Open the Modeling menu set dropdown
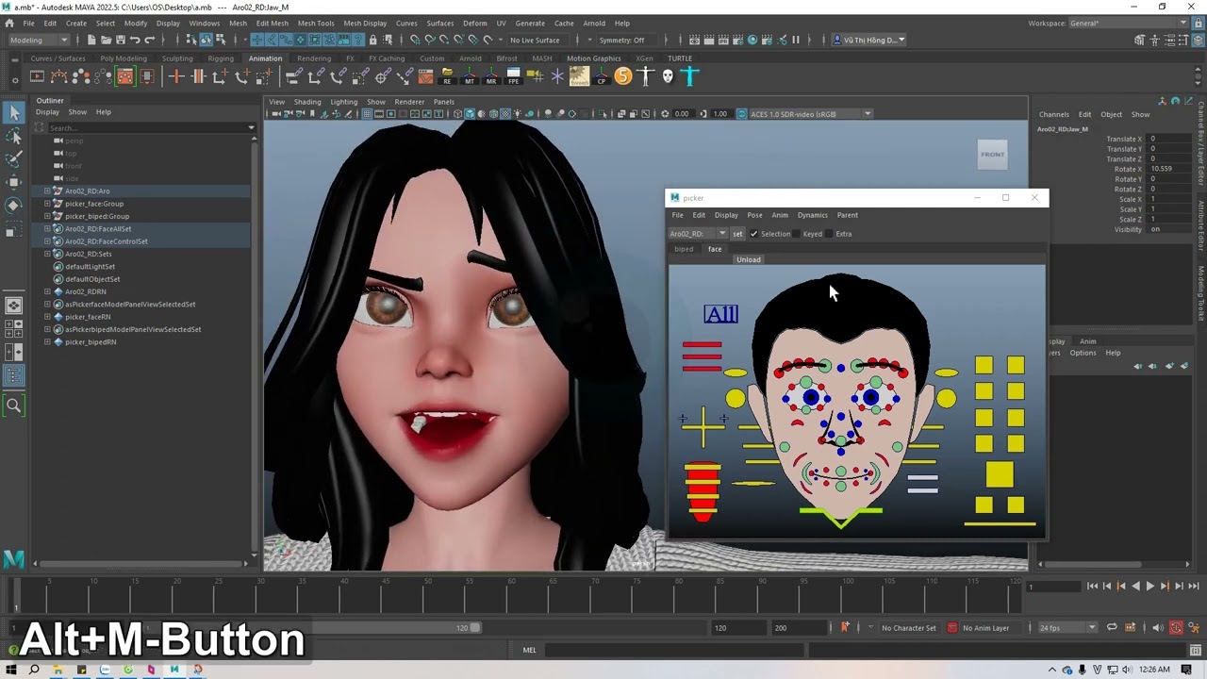This screenshot has height=679, width=1207. (39, 40)
